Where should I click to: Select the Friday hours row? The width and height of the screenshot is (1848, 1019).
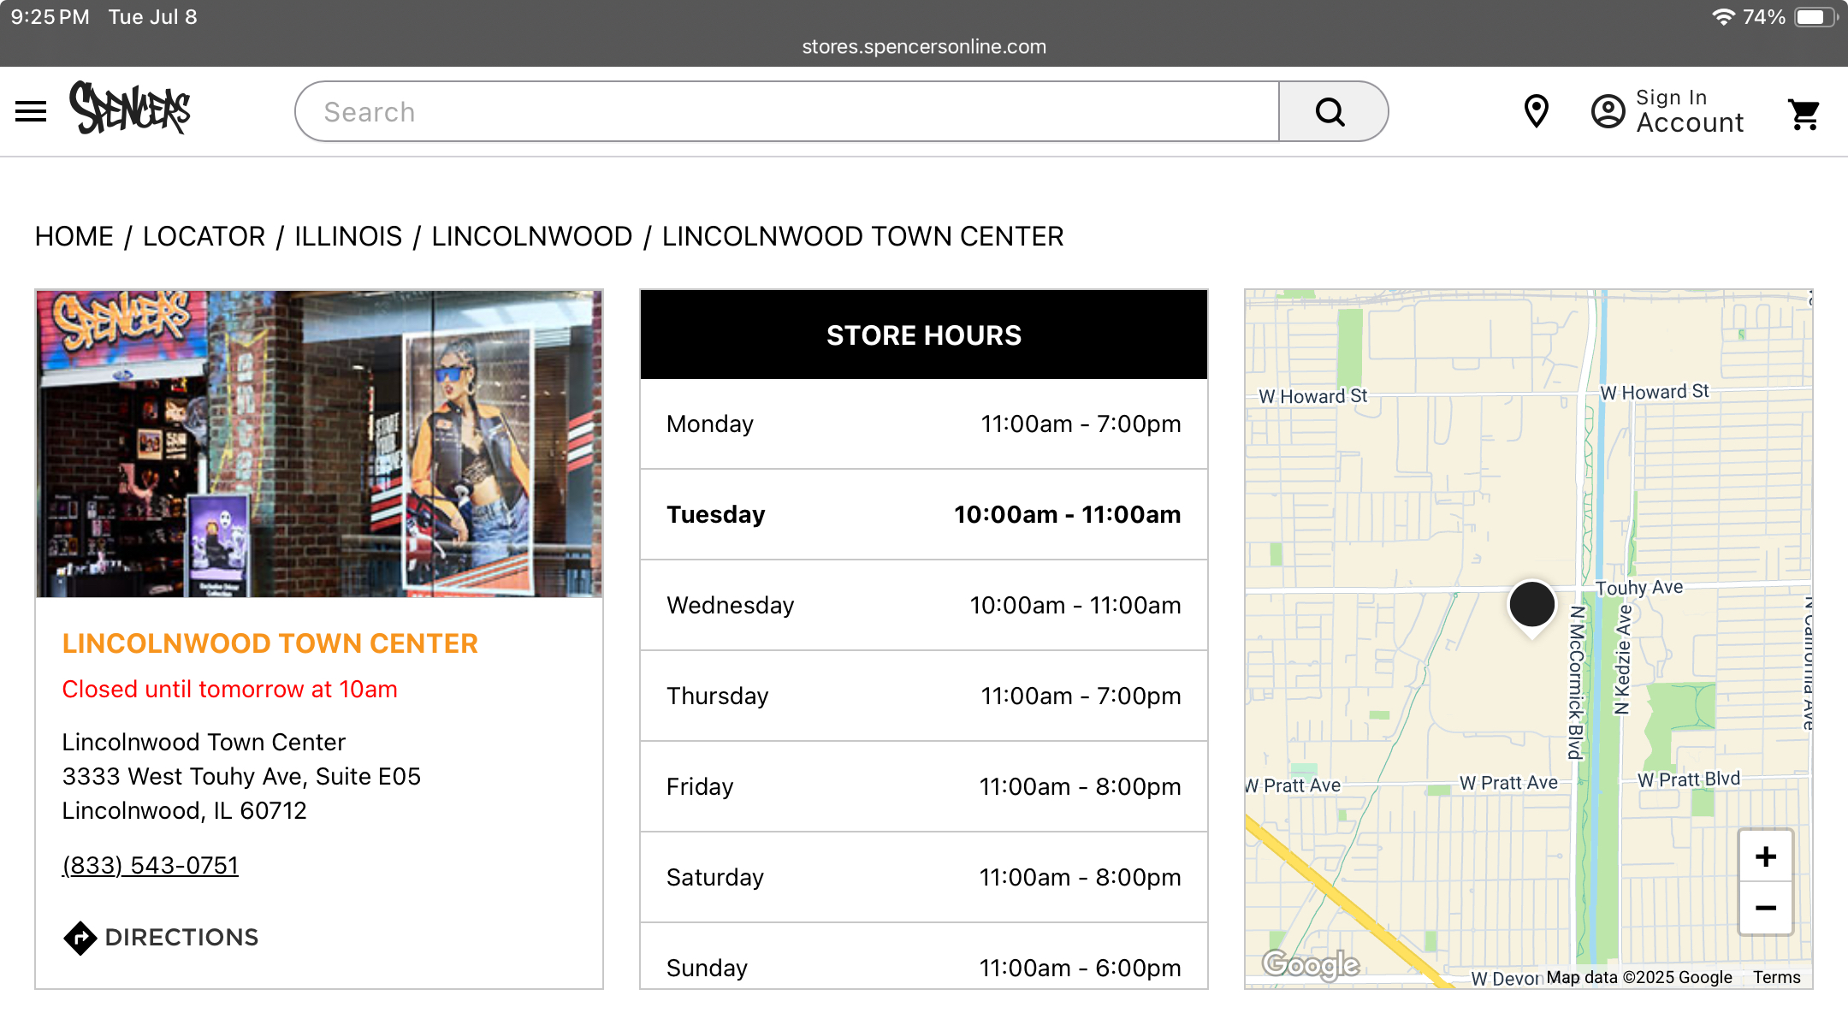[924, 786]
